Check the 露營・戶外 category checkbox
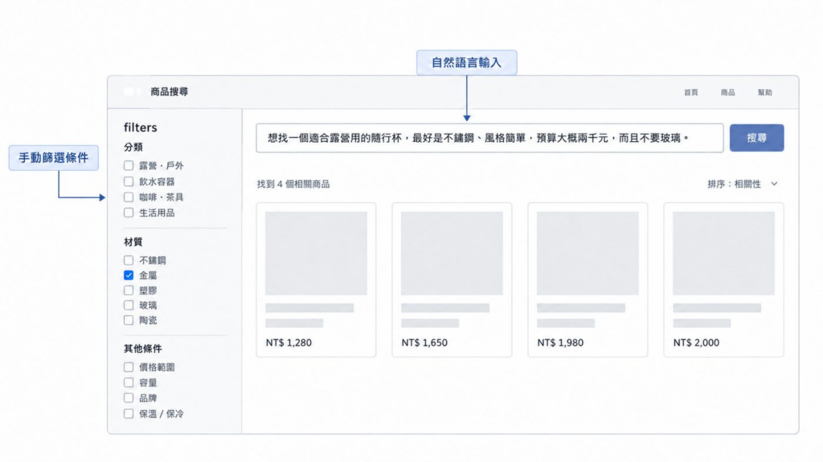The width and height of the screenshot is (823, 462). (x=129, y=165)
